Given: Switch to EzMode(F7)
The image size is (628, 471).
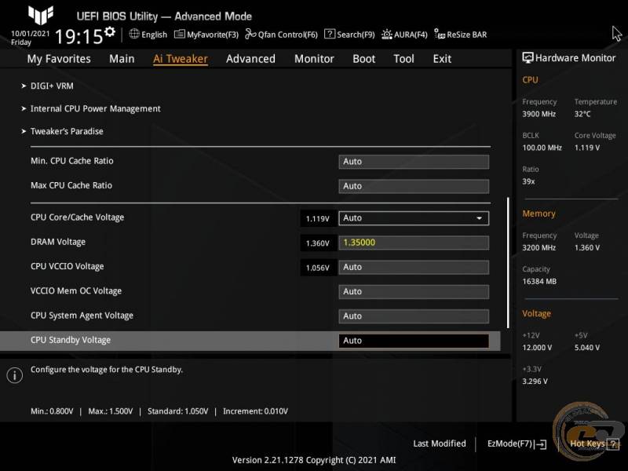Looking at the screenshot, I should tap(509, 444).
